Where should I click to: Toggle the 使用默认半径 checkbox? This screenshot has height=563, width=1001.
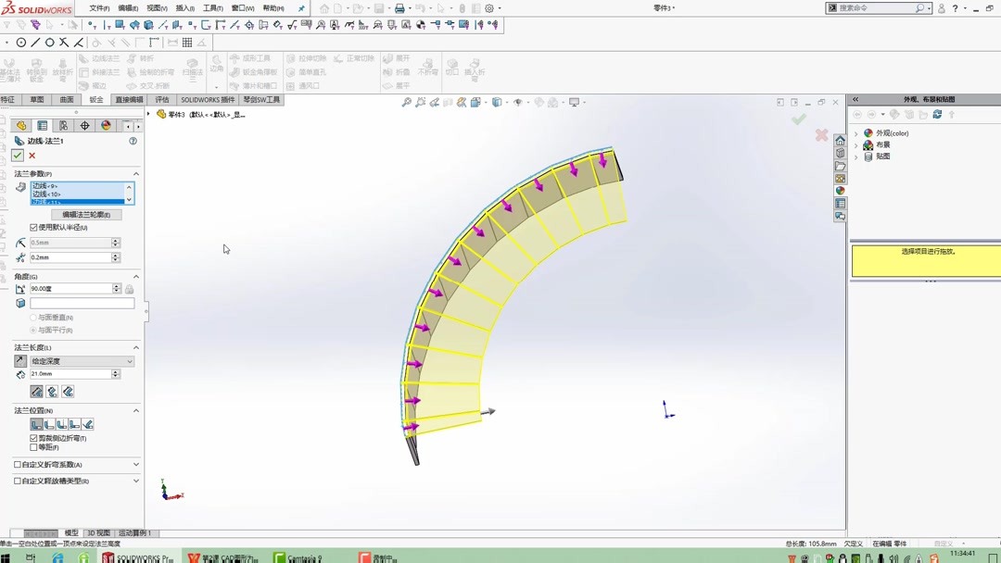point(32,228)
